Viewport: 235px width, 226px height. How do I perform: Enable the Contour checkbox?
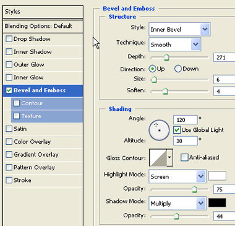coord(17,103)
